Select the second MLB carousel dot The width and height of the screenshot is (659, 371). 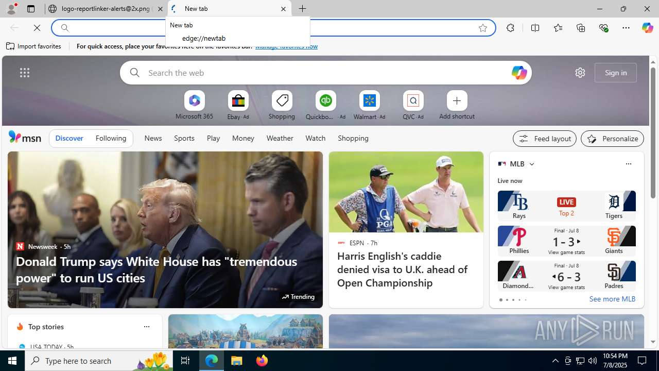[507, 300]
